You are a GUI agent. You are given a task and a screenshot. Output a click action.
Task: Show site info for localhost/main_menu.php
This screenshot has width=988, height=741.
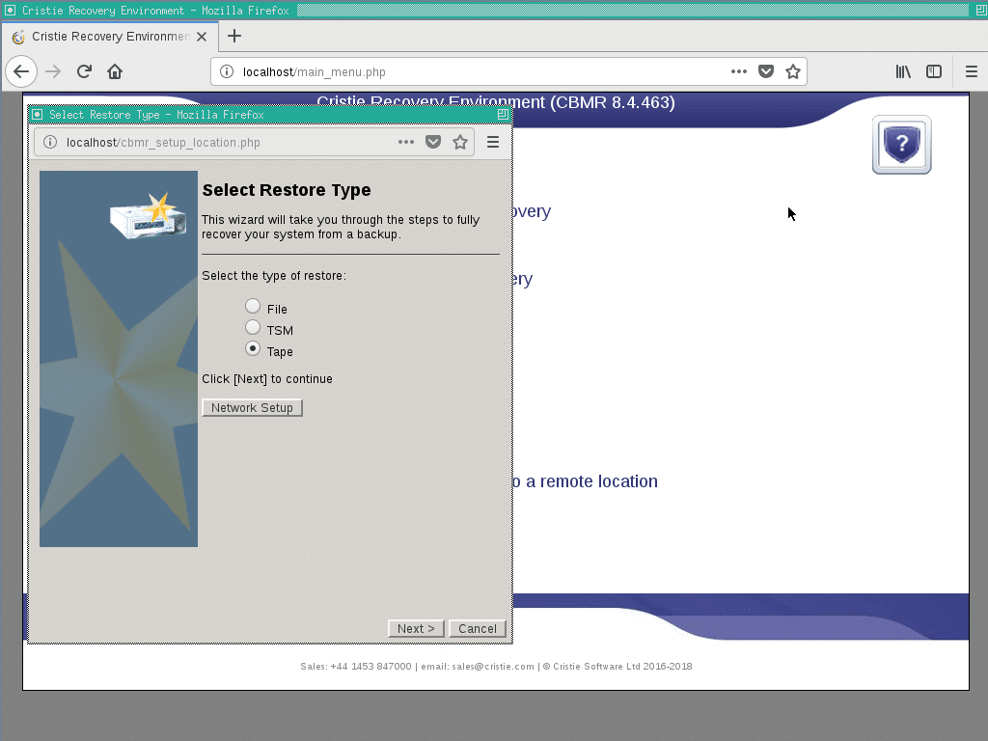tap(227, 71)
